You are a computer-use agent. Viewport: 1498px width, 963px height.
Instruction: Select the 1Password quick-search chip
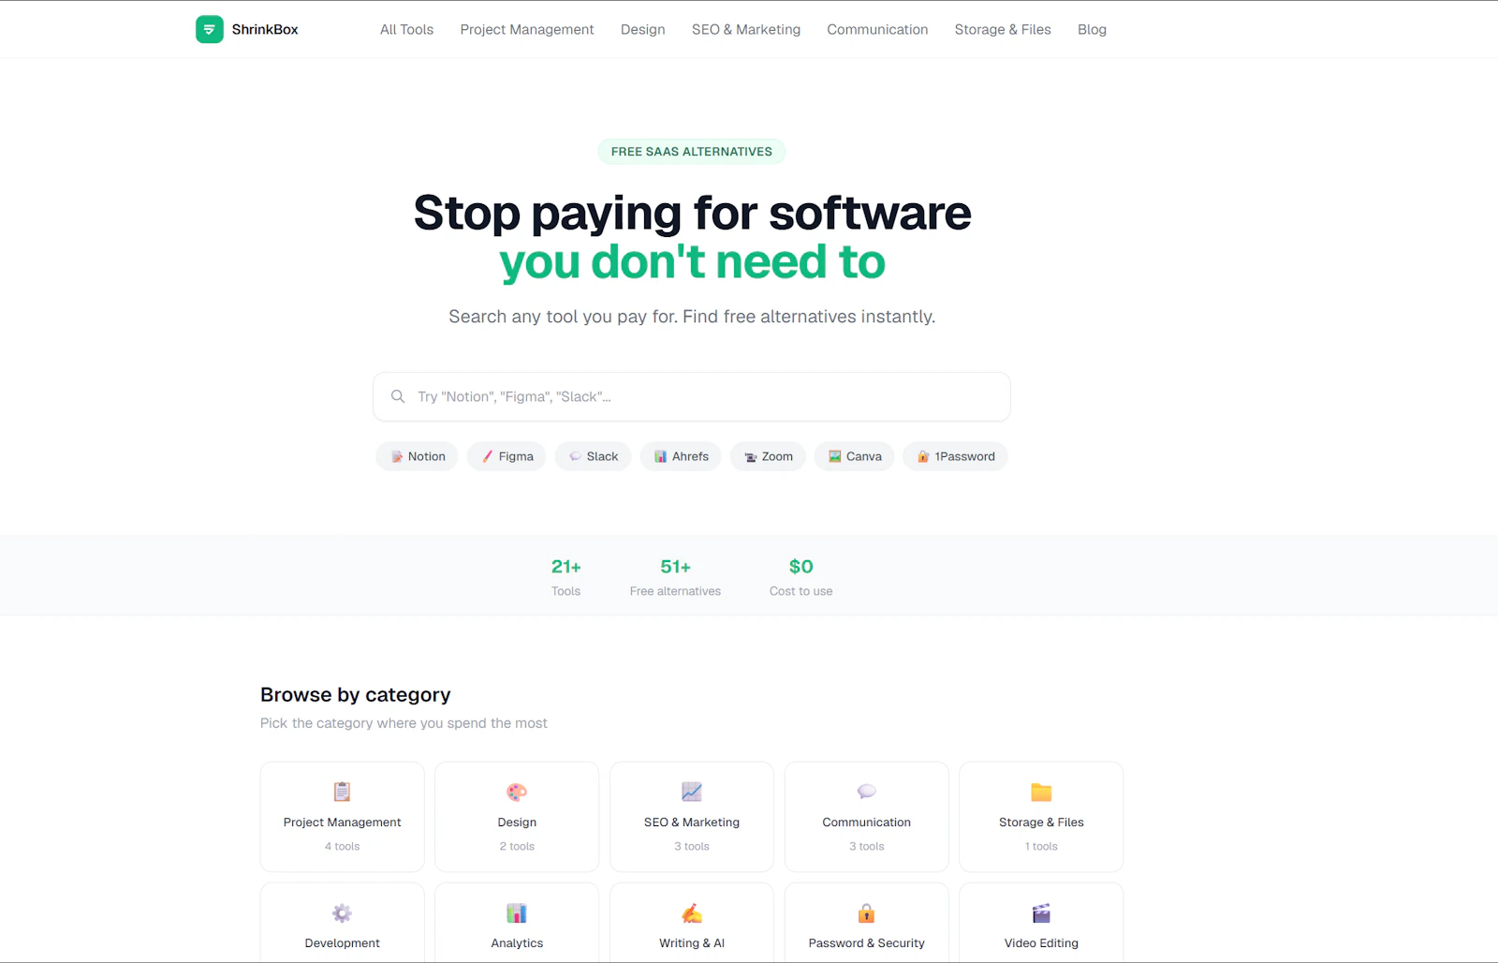coord(955,456)
